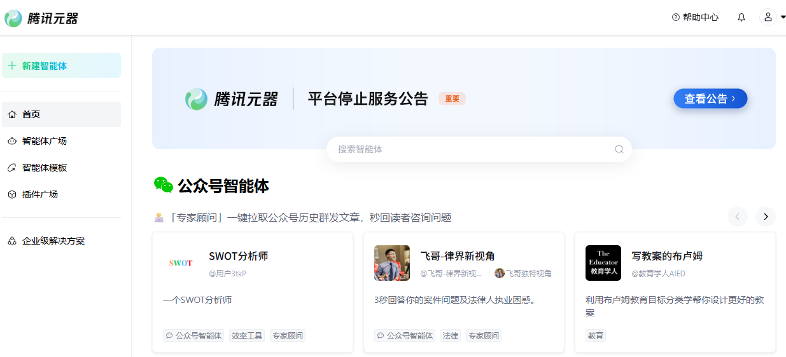This screenshot has width=786, height=357.
Task: Select 首页 in the sidebar
Action: click(61, 114)
